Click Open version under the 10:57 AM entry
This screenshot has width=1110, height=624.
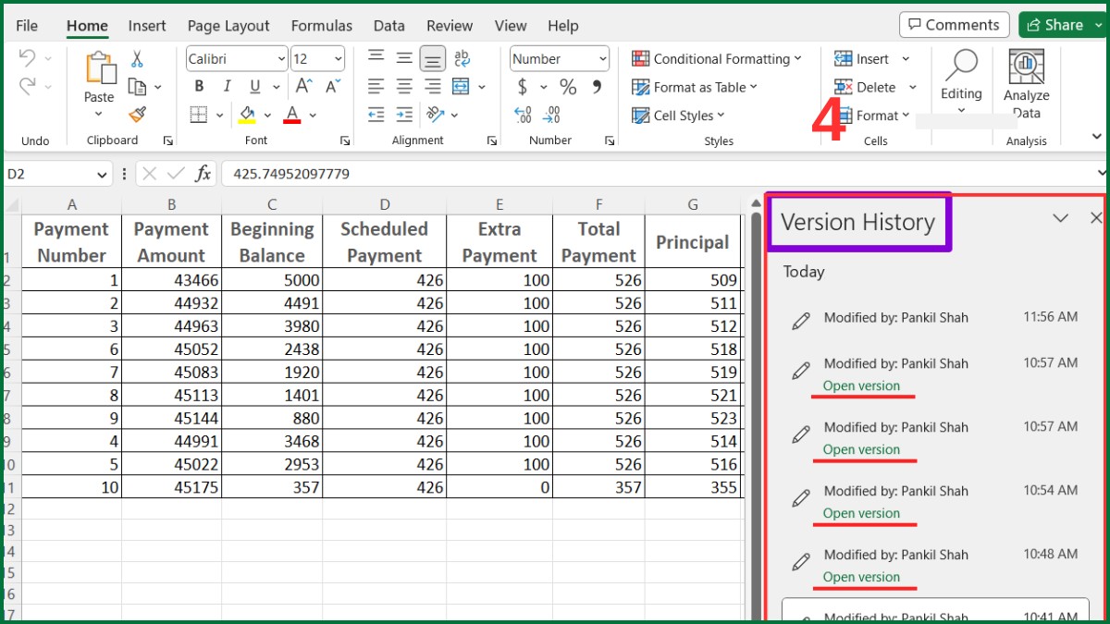tap(862, 386)
